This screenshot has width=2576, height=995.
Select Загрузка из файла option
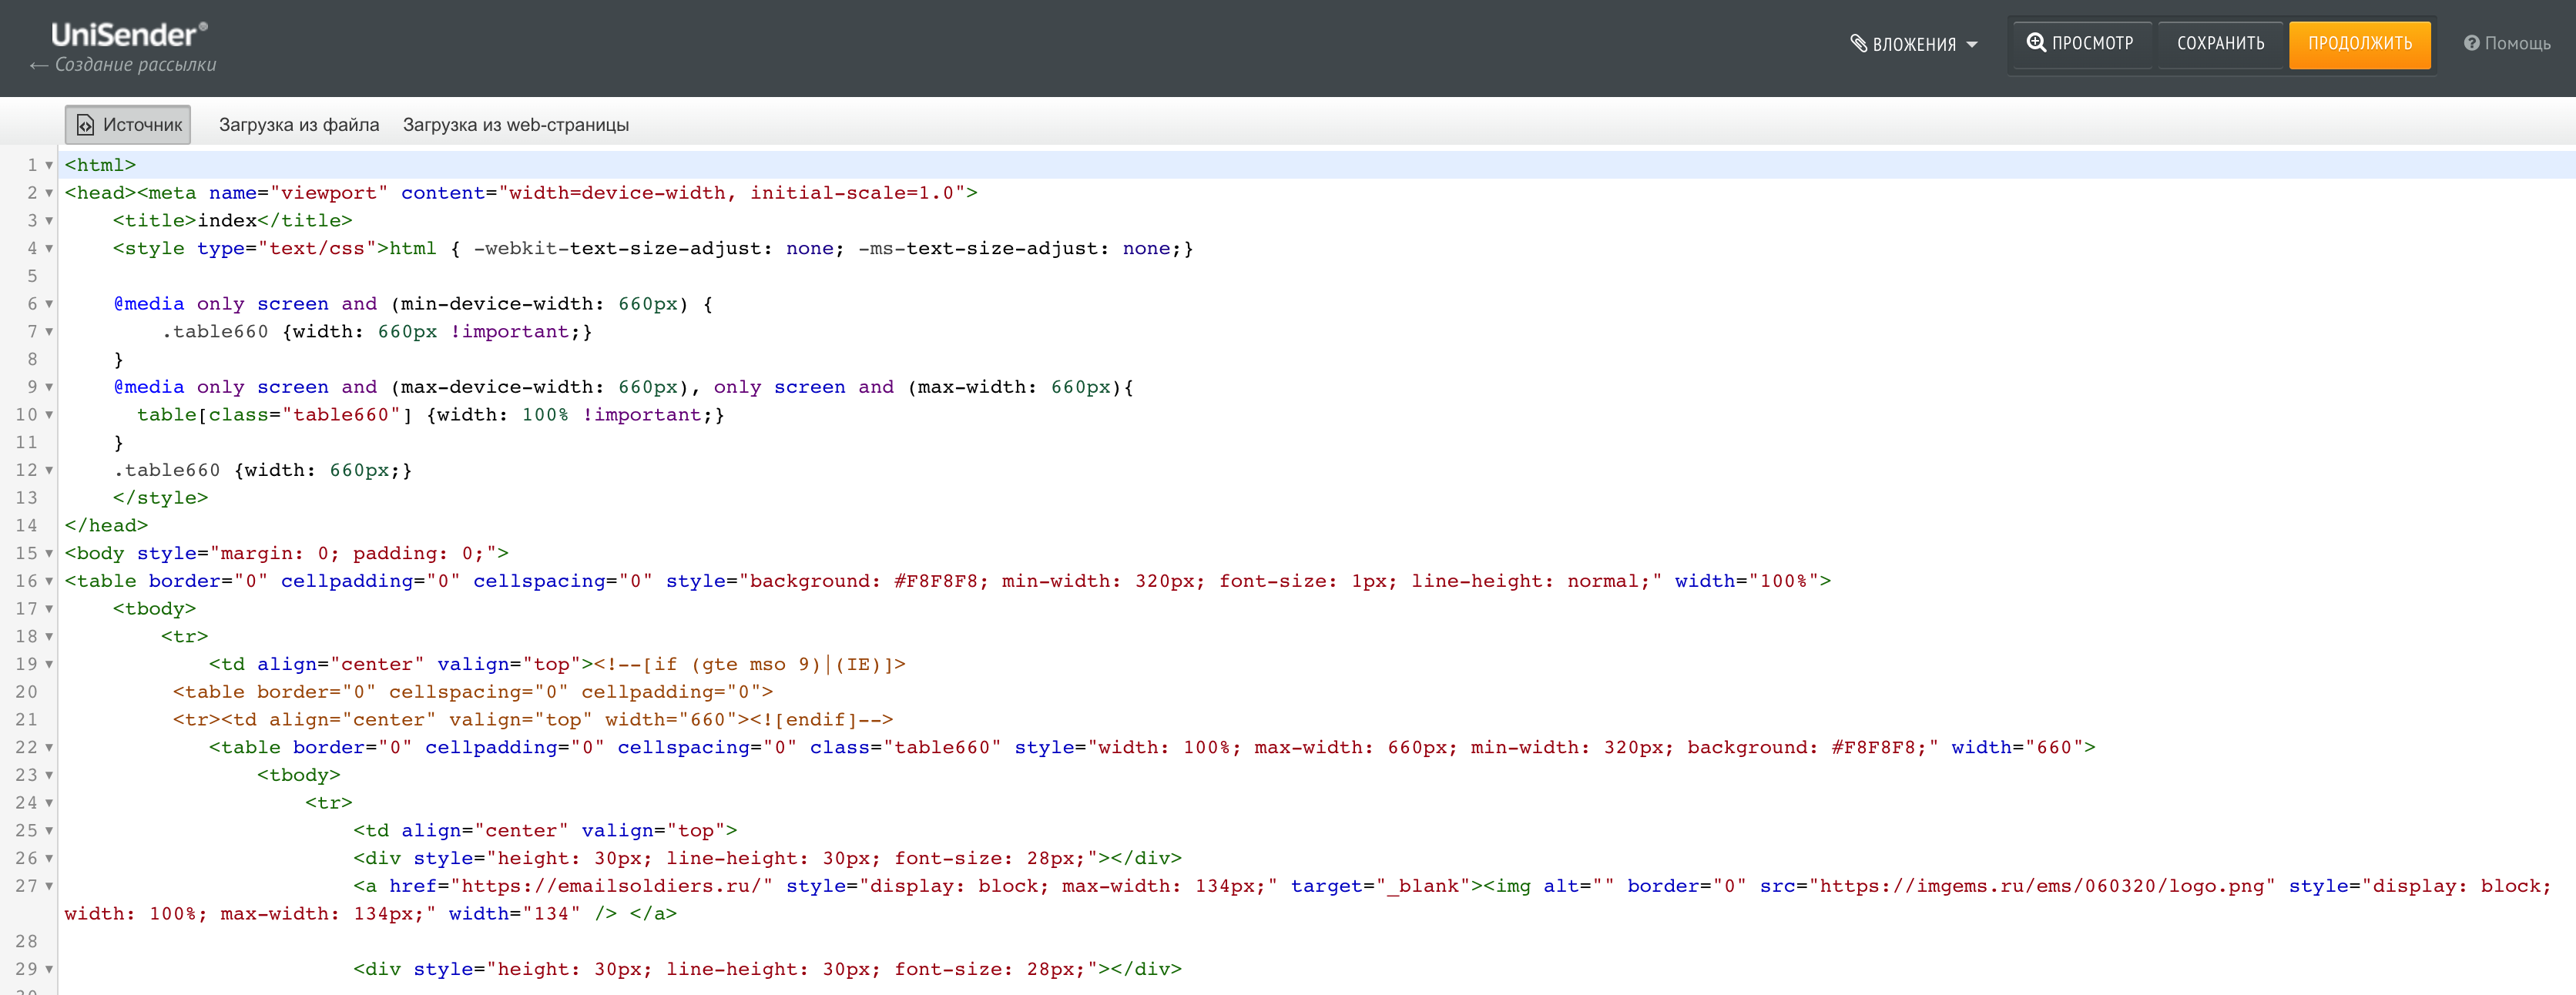point(299,125)
